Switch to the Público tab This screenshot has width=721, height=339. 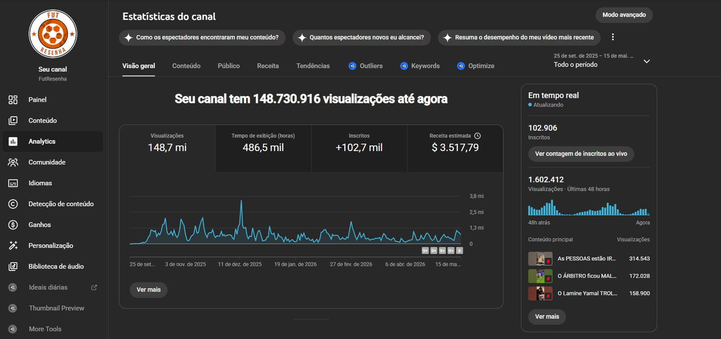pos(228,66)
